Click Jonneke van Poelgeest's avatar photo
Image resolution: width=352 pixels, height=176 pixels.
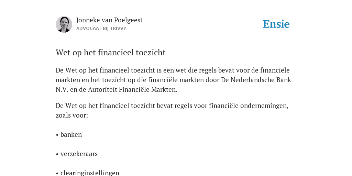coord(64,24)
